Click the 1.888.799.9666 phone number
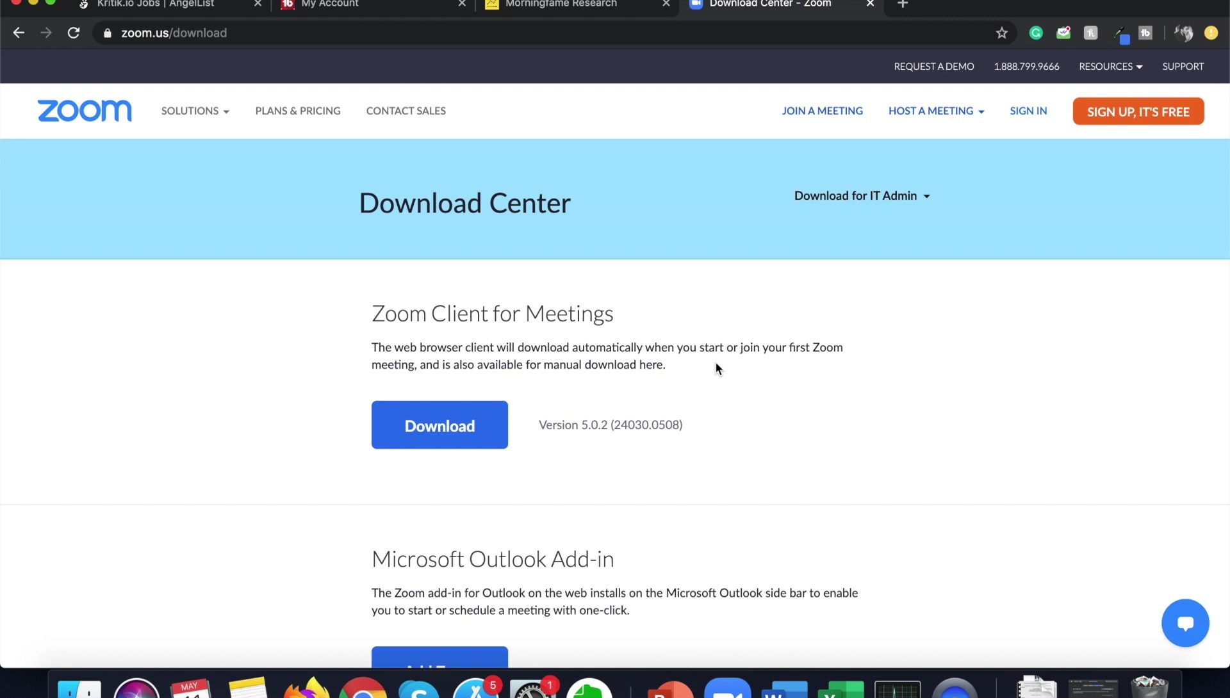Screen dimensions: 1230x698 click(x=1026, y=67)
